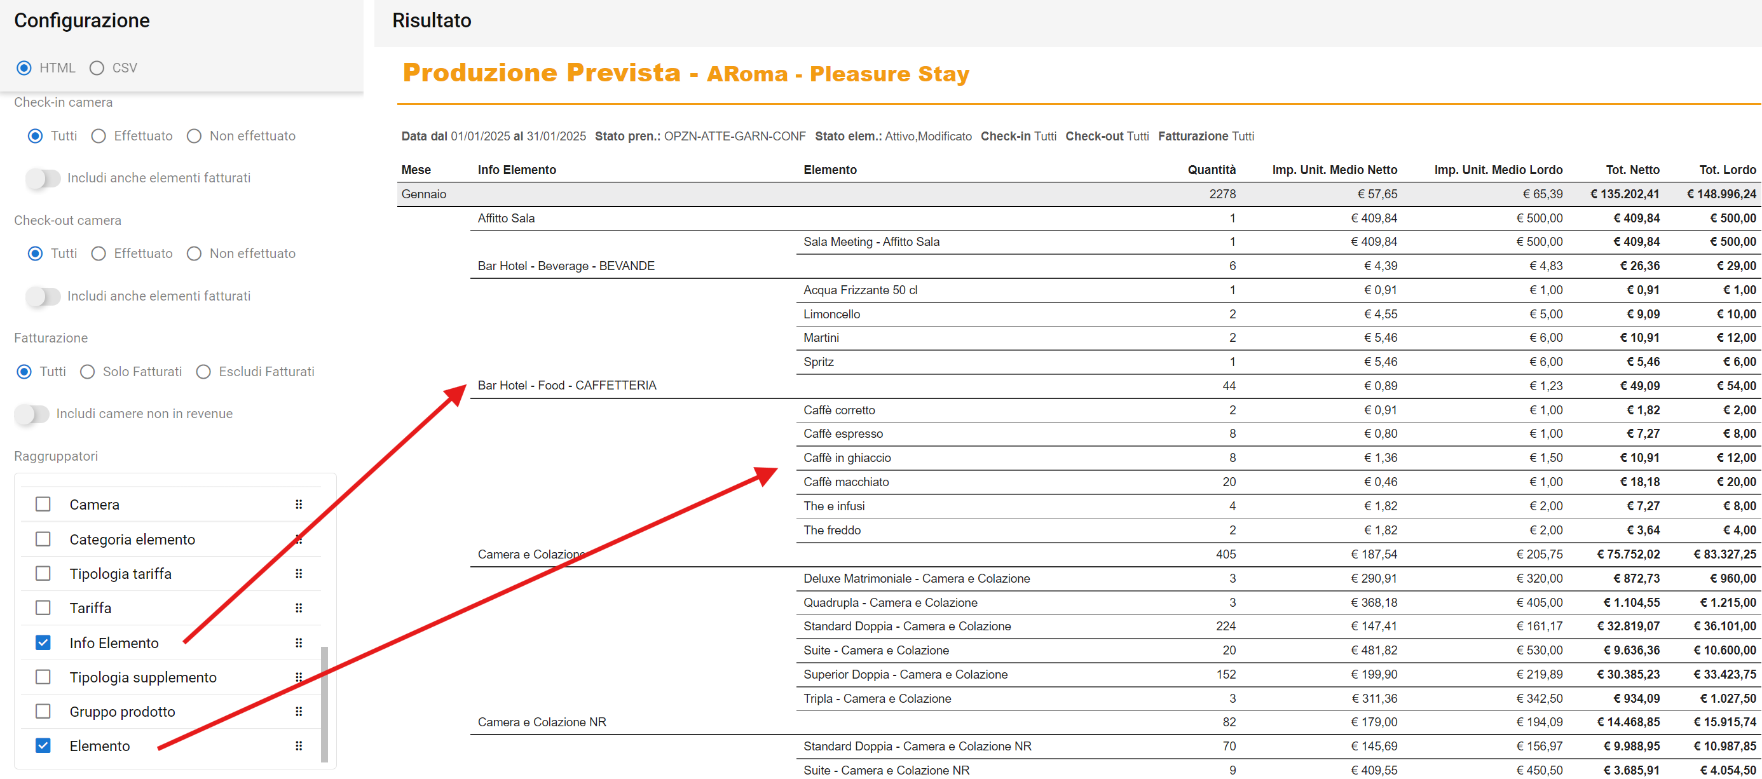Image resolution: width=1762 pixels, height=779 pixels.
Task: Click Bar Hotel - Food - CAFFETTERIA row
Action: [x=1116, y=386]
